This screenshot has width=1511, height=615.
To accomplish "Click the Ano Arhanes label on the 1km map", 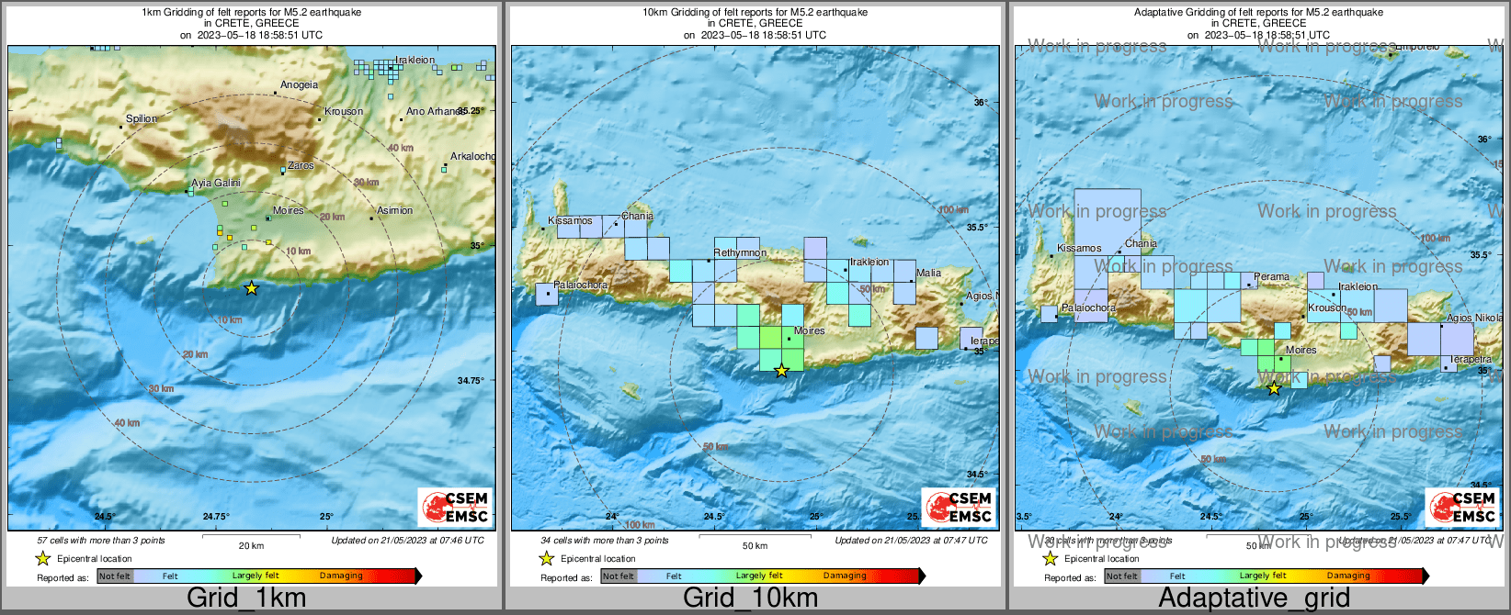I will pyautogui.click(x=434, y=111).
